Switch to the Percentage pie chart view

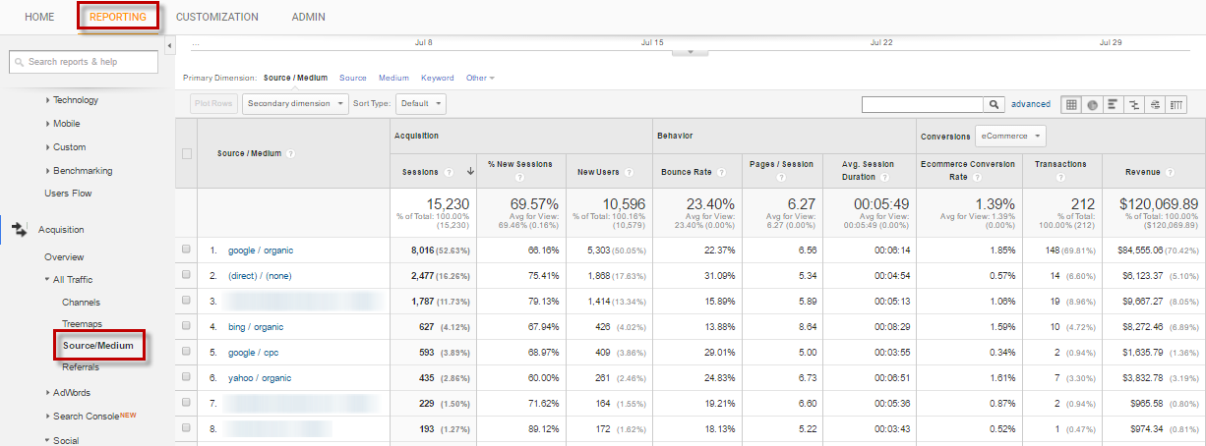click(1092, 104)
